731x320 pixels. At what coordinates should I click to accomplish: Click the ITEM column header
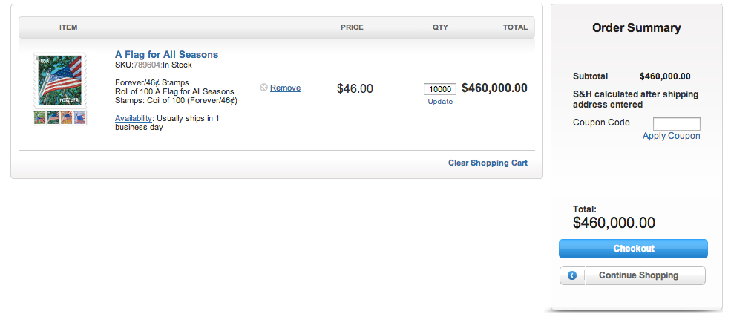pyautogui.click(x=68, y=27)
